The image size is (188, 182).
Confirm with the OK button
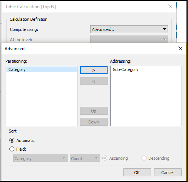coord(137,173)
